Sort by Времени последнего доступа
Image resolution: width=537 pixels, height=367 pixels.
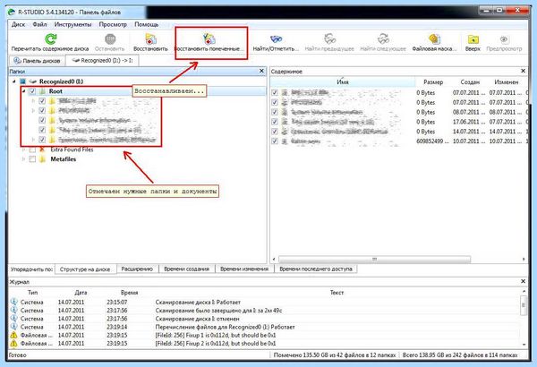point(315,269)
